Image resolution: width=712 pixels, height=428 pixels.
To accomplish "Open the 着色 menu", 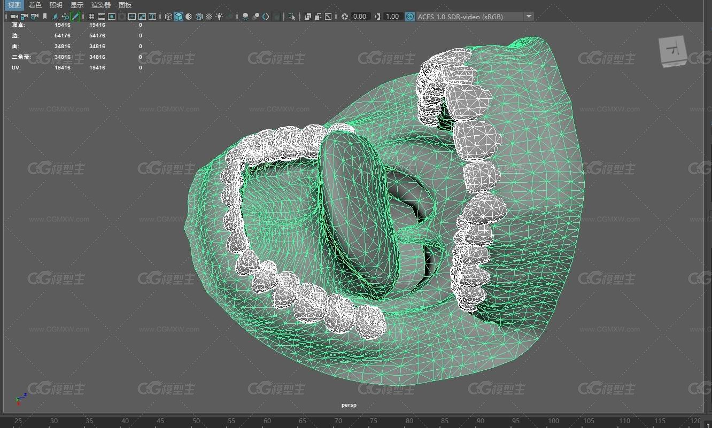I will (x=35, y=5).
